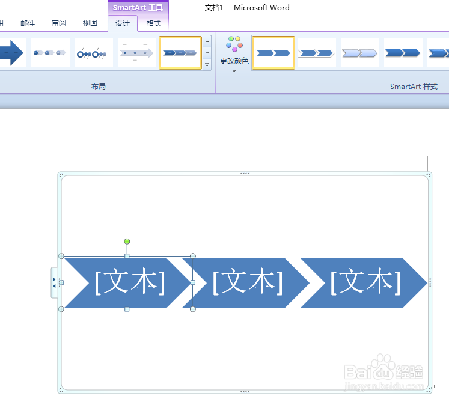Select the arrow with dots timeline layout

click(x=137, y=53)
